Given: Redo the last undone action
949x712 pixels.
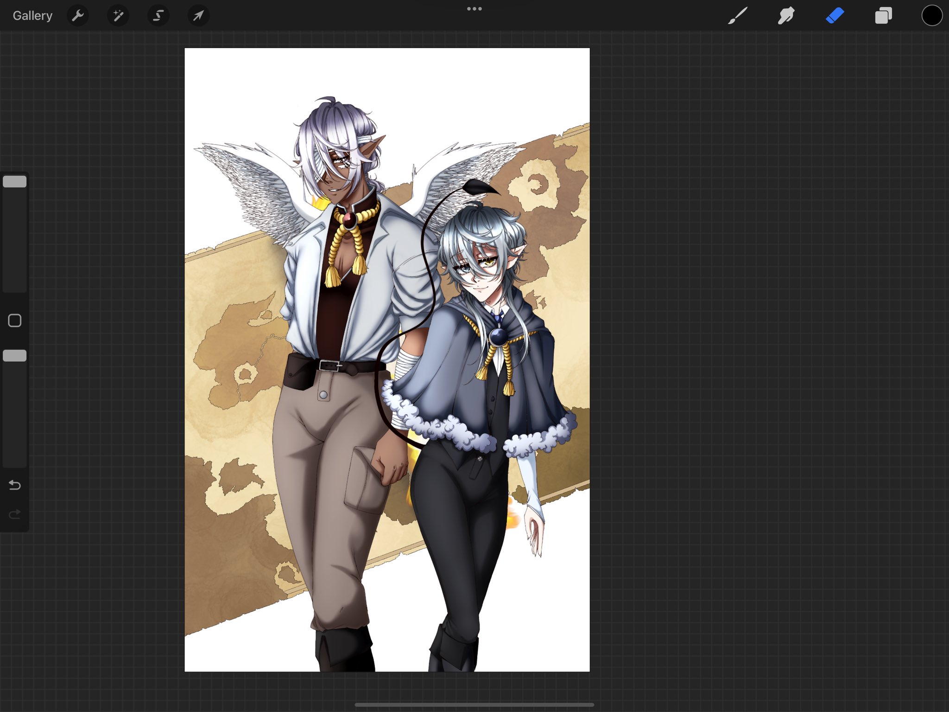Looking at the screenshot, I should click(15, 514).
